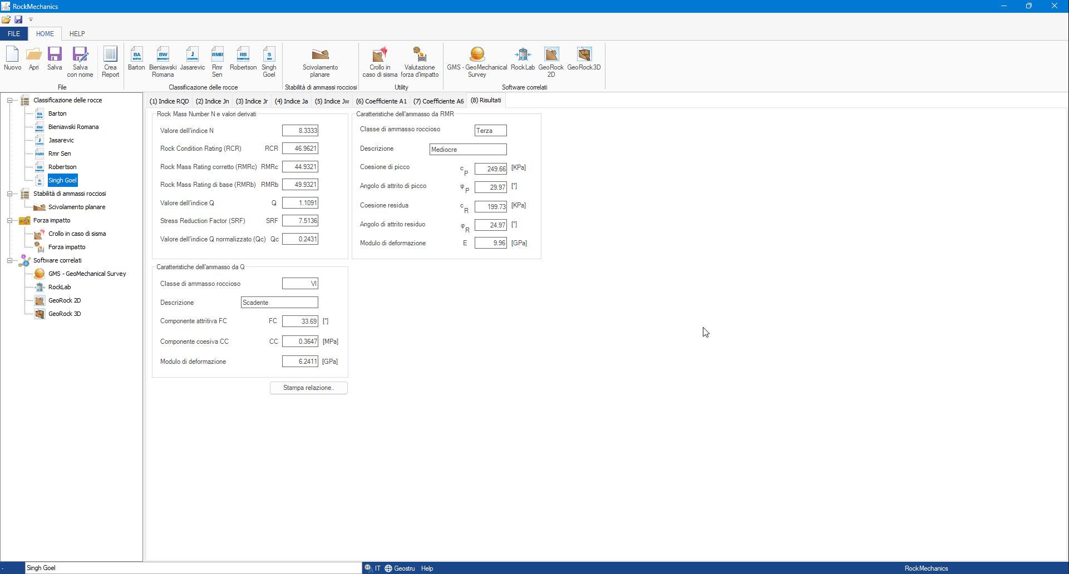Open the (7) Coefficiente A6 tab
Image resolution: width=1069 pixels, height=574 pixels.
click(439, 101)
